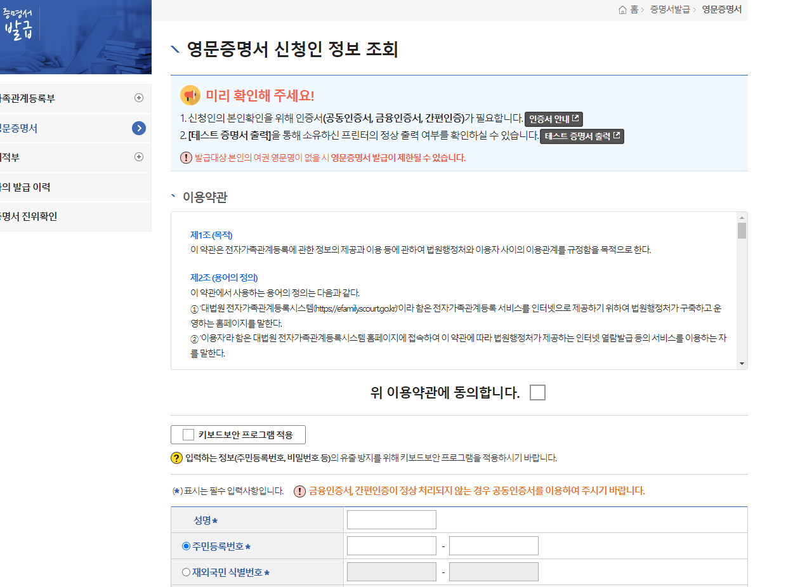Click inside the 성명 input field
This screenshot has height=587, width=793.
point(391,519)
